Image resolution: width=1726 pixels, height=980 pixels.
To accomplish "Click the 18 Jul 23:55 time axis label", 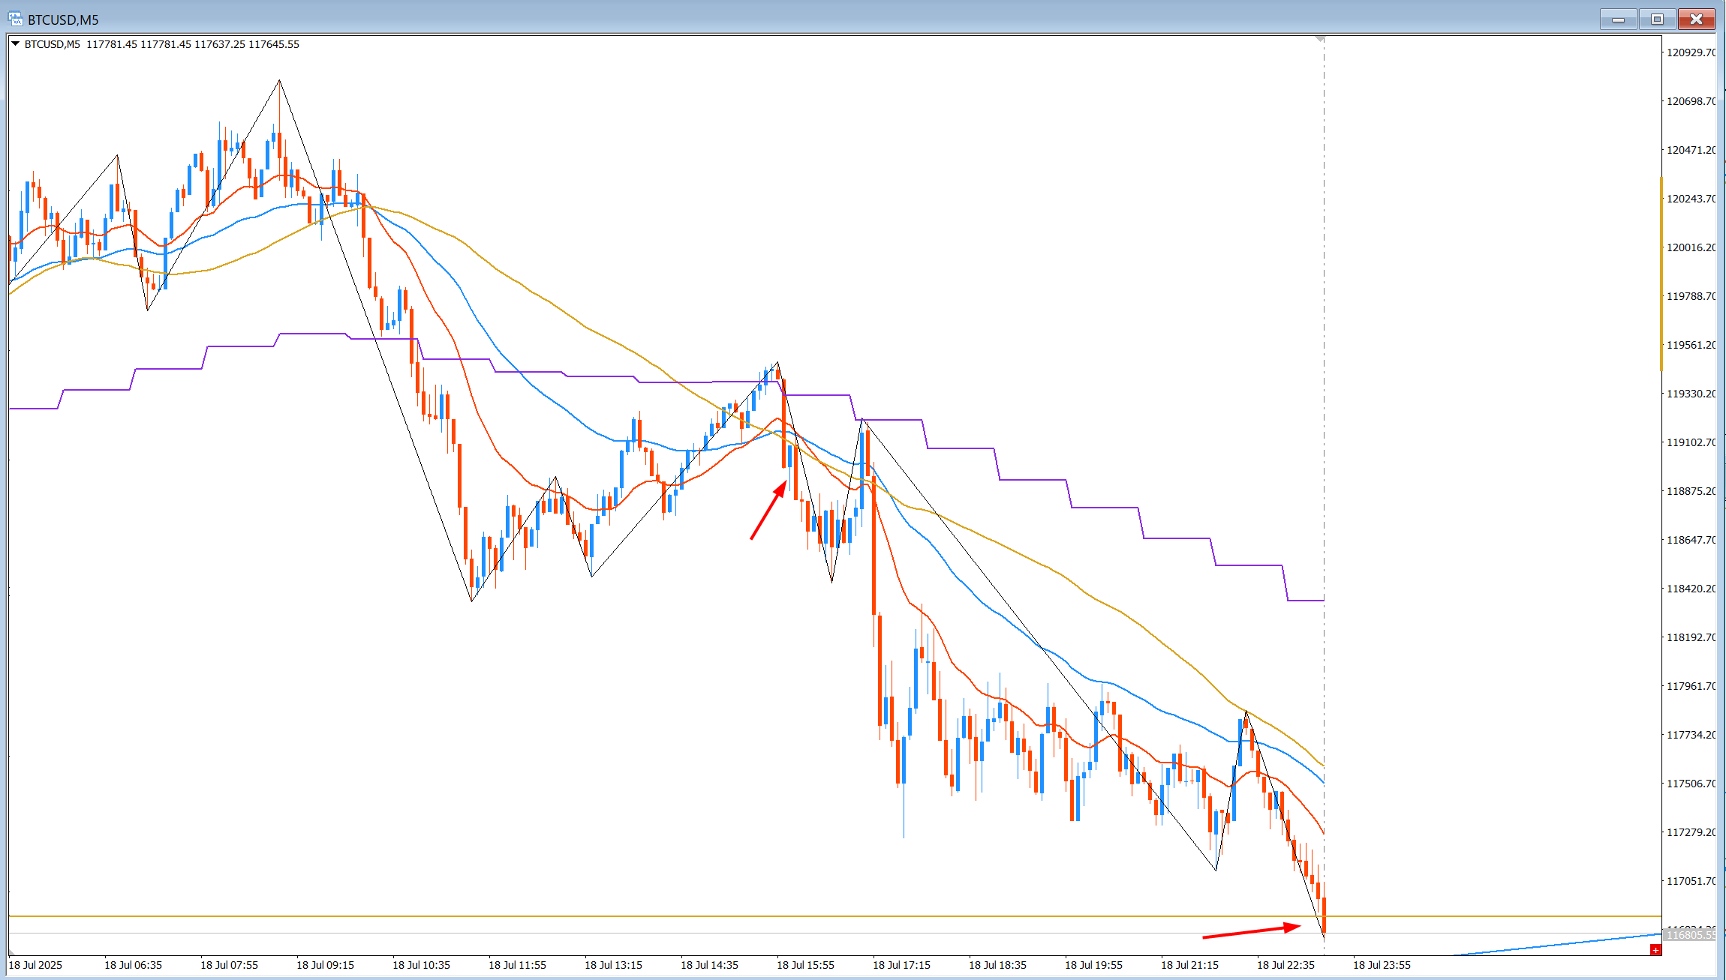I will 1382,965.
